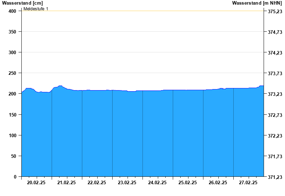
Task: Click the 373,23 tick label on the NHN axis
Action: pos(275,94)
